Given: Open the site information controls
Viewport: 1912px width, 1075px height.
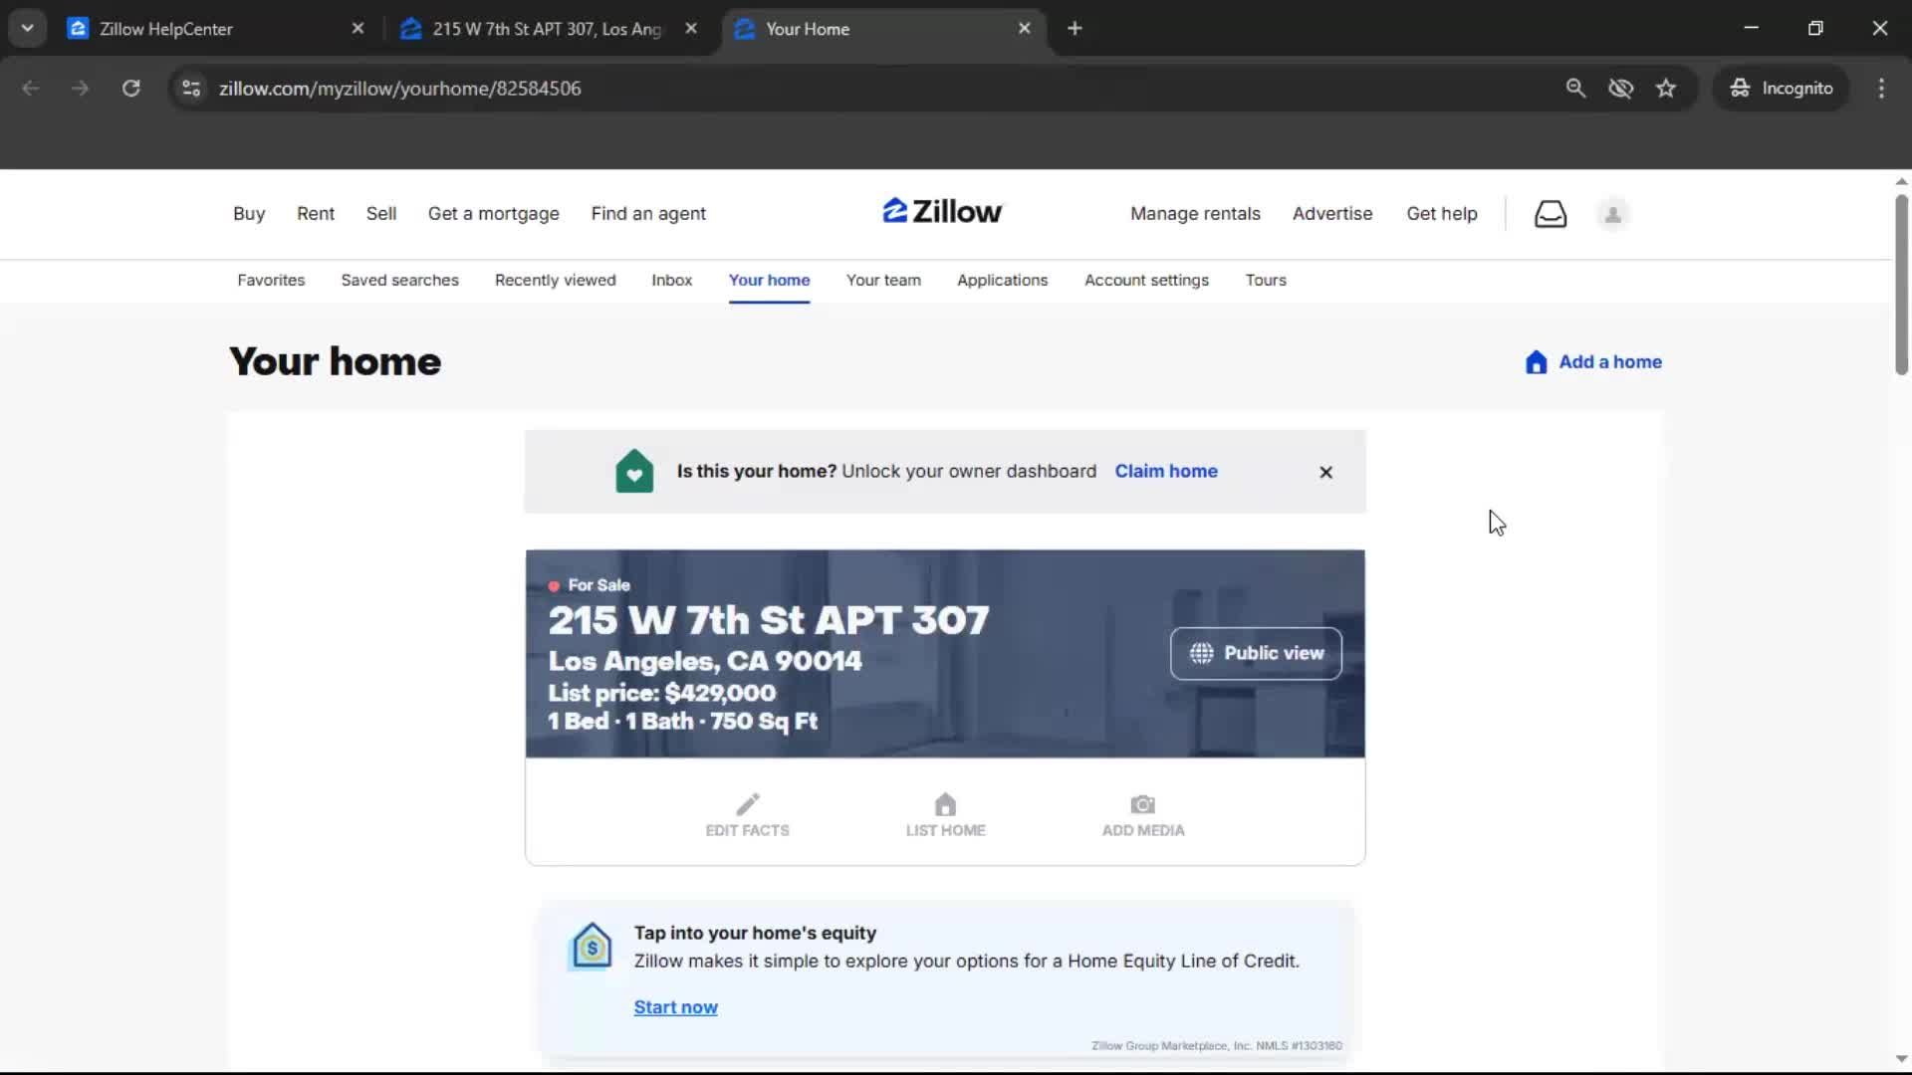Looking at the screenshot, I should [x=191, y=89].
